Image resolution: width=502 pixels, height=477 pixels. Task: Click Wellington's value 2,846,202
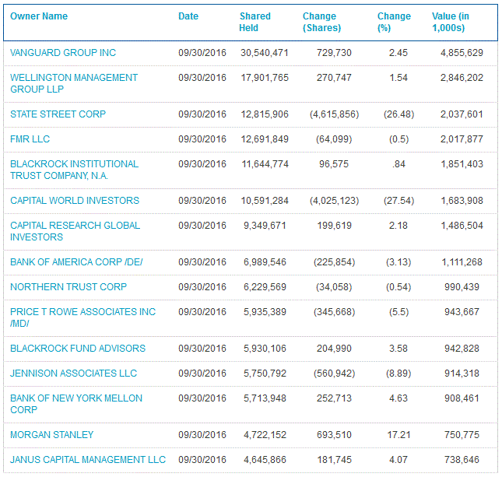pyautogui.click(x=462, y=78)
